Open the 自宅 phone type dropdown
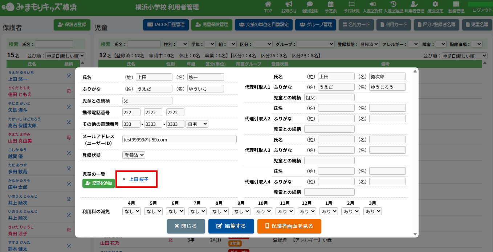 pyautogui.click(x=197, y=124)
